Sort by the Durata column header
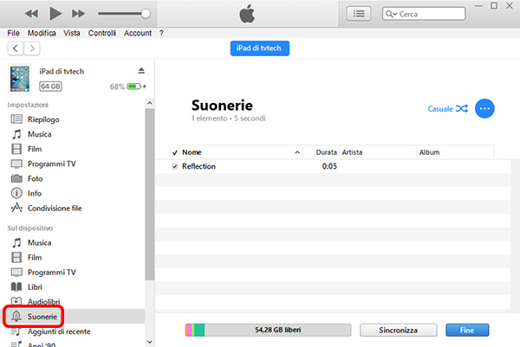The width and height of the screenshot is (520, 347). (x=322, y=152)
